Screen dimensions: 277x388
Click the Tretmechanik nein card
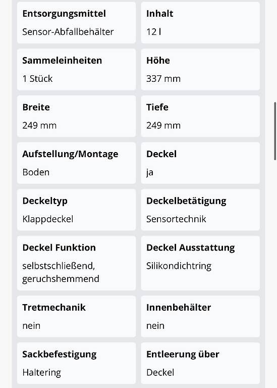76,316
